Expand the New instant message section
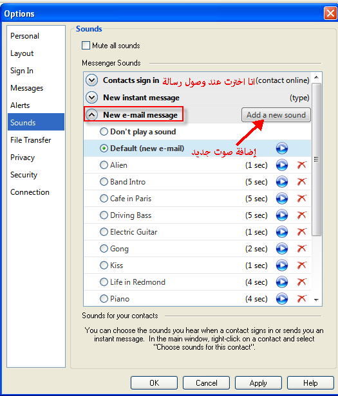The height and width of the screenshot is (396, 338). [91, 98]
